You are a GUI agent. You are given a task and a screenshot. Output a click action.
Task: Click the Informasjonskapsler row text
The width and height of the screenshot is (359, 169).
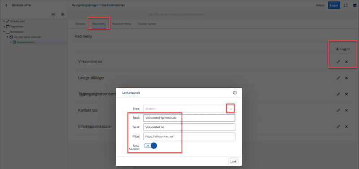pyautogui.click(x=95, y=126)
